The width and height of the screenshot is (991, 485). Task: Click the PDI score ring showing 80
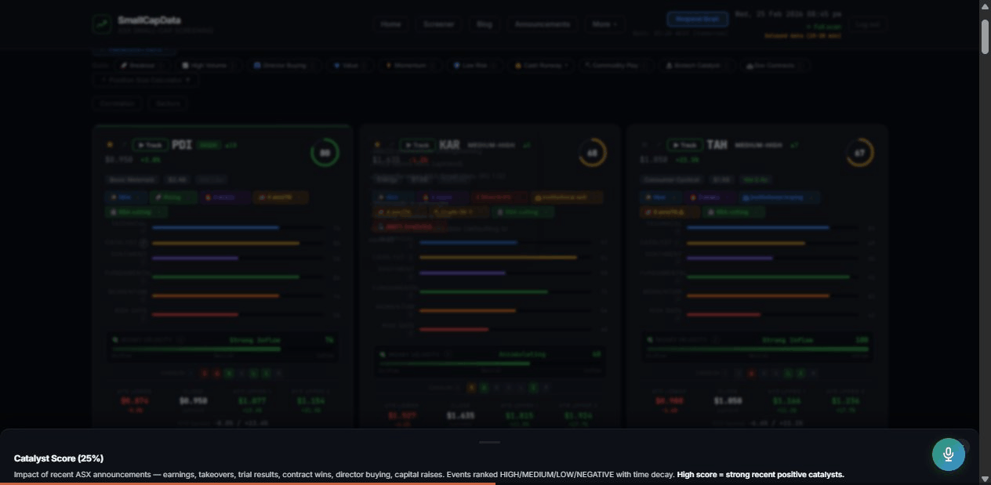(x=325, y=153)
